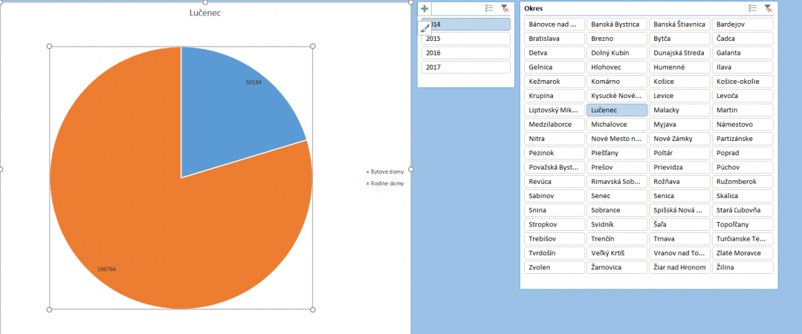
Task: Select Bardejov district
Action: click(742, 24)
